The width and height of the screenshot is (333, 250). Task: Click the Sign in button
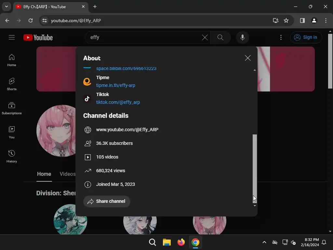306,37
